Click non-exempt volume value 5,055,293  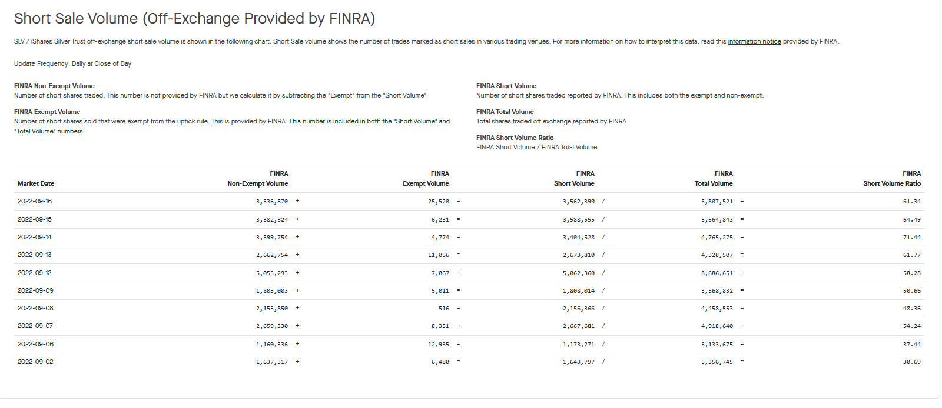click(x=272, y=273)
